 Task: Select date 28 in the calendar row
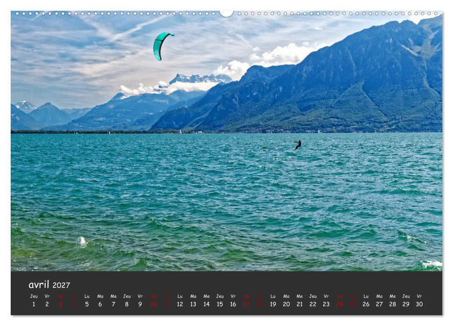(x=393, y=304)
